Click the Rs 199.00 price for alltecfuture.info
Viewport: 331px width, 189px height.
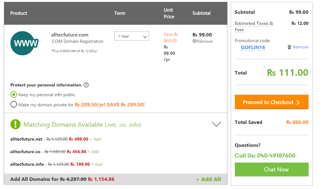(80, 164)
